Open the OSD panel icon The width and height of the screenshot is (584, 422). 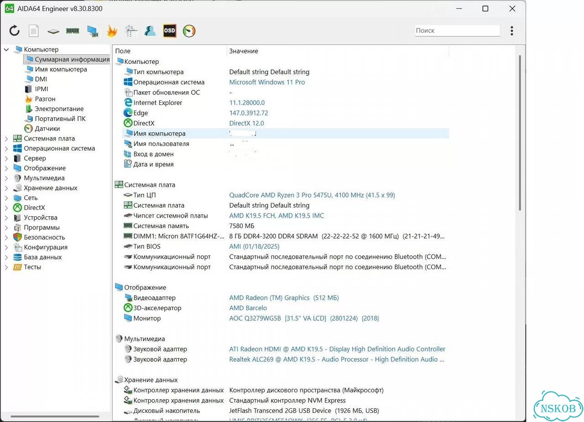[x=170, y=31]
